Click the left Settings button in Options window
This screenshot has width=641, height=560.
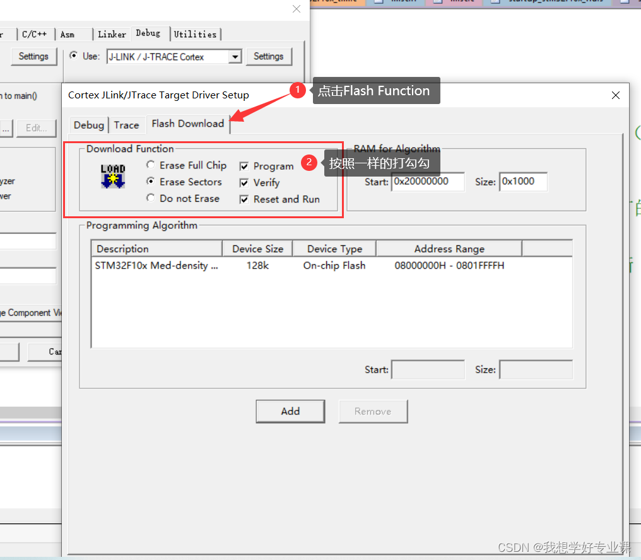(x=33, y=56)
